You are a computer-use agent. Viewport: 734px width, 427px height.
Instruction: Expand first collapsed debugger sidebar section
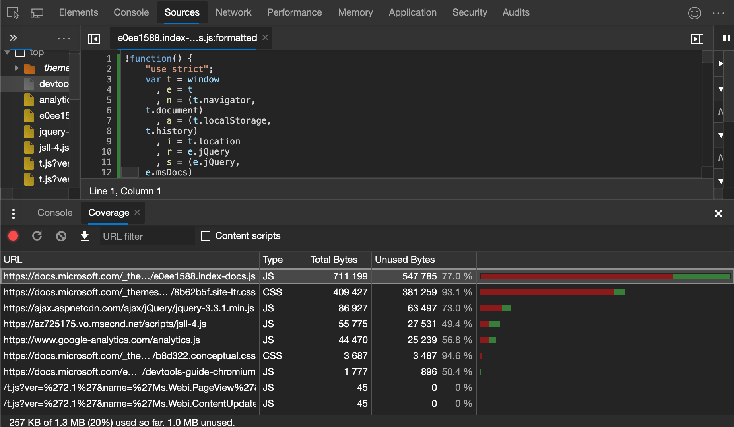[x=721, y=64]
